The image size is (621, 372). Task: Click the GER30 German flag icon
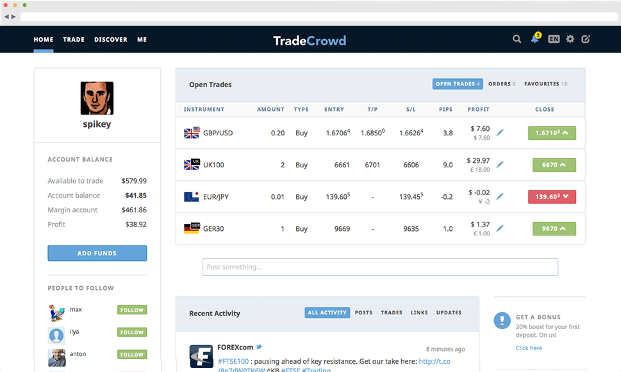coord(192,228)
